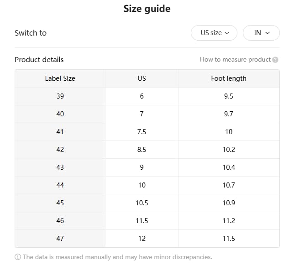Click label size 47 cell
This screenshot has width=294, height=276.
click(60, 239)
